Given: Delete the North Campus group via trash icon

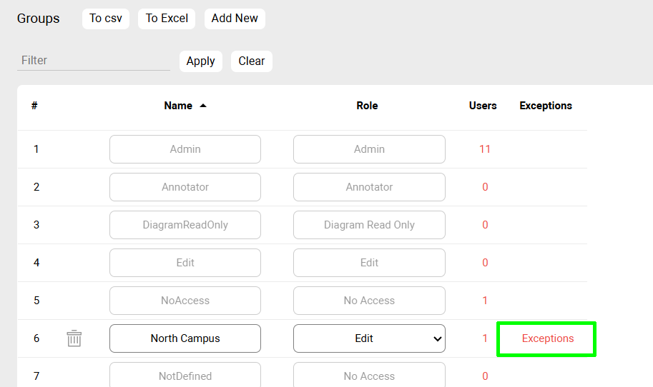Looking at the screenshot, I should point(74,338).
